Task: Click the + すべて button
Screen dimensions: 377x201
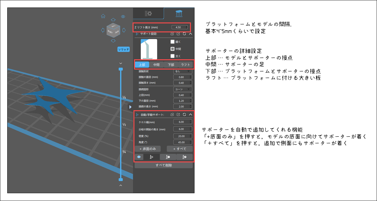Action: [x=180, y=149]
